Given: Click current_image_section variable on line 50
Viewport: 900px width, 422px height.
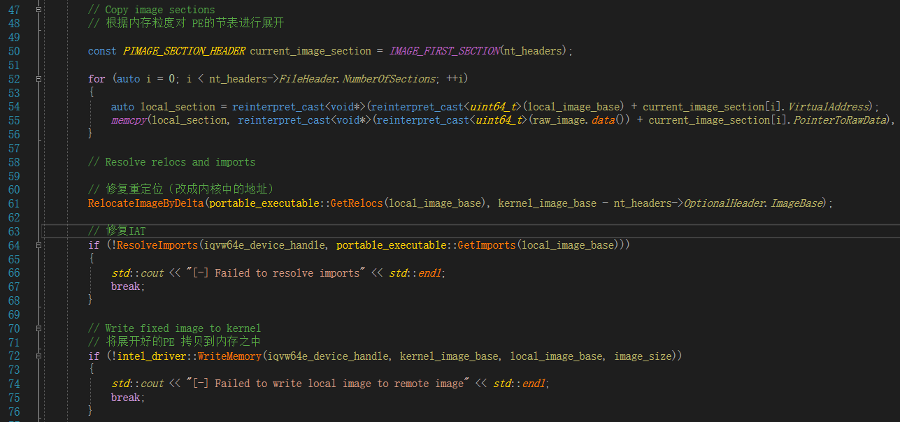Looking at the screenshot, I should tap(310, 51).
